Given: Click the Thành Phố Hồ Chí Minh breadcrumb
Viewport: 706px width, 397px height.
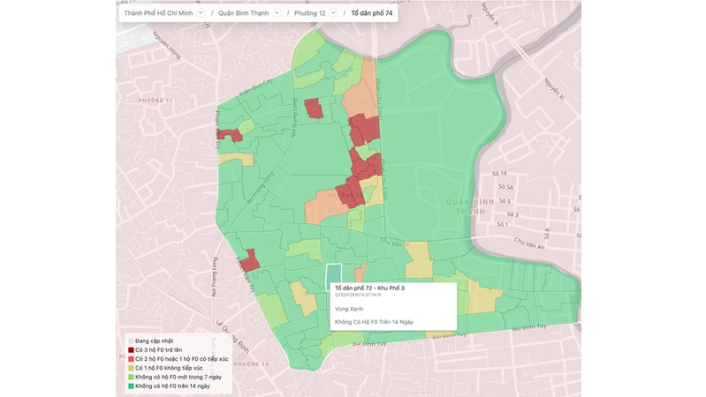Looking at the screenshot, I should pyautogui.click(x=158, y=13).
